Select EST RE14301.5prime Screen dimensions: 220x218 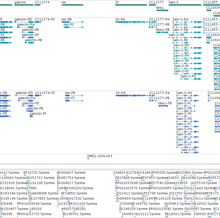(x=166, y=217)
